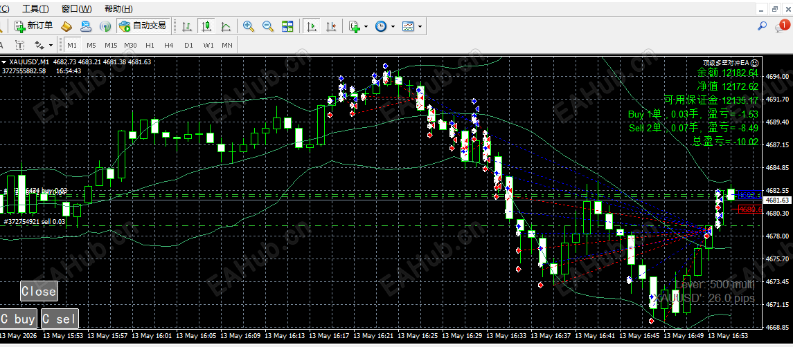Click the 可用保证金 12135.17 text

click(x=711, y=100)
